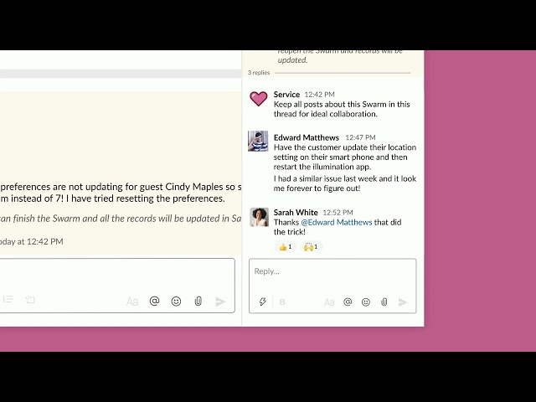Toggle Aa formatting in thread reply composer

click(329, 302)
